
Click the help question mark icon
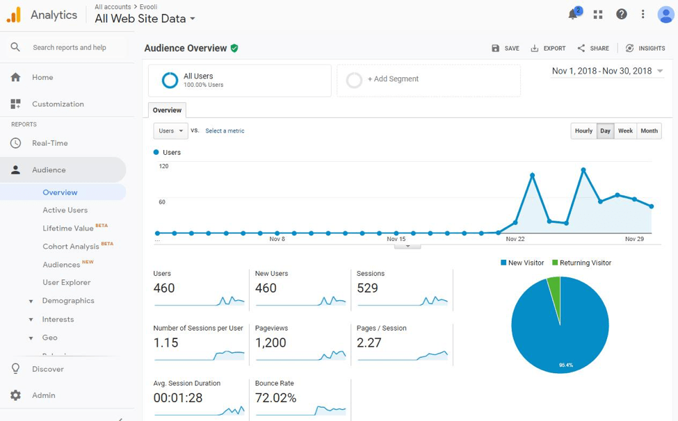click(622, 15)
